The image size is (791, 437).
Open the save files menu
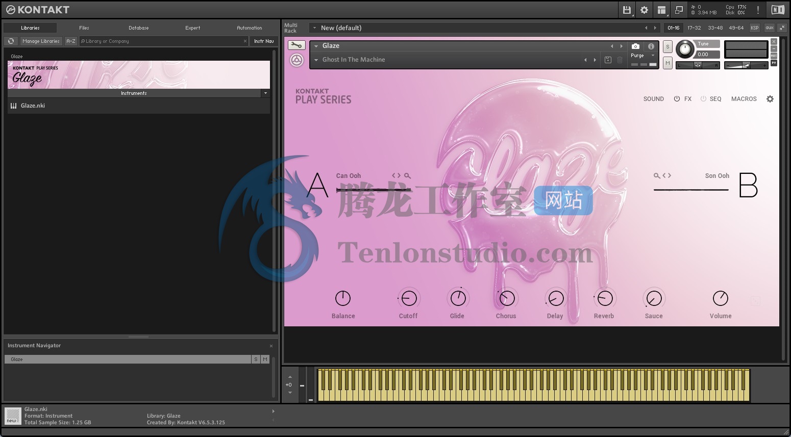click(627, 10)
